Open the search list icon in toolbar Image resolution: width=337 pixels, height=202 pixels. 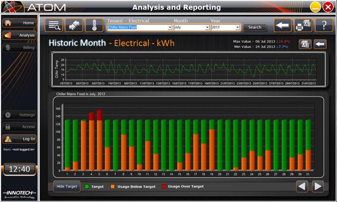[x=54, y=25]
